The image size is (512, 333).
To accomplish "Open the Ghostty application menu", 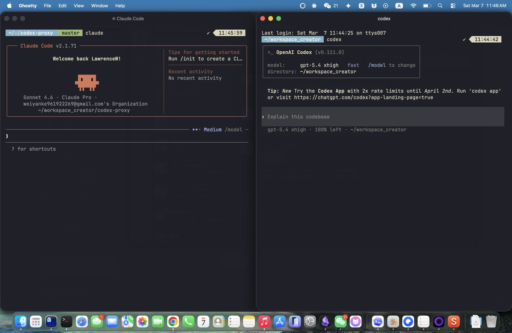I will (28, 6).
